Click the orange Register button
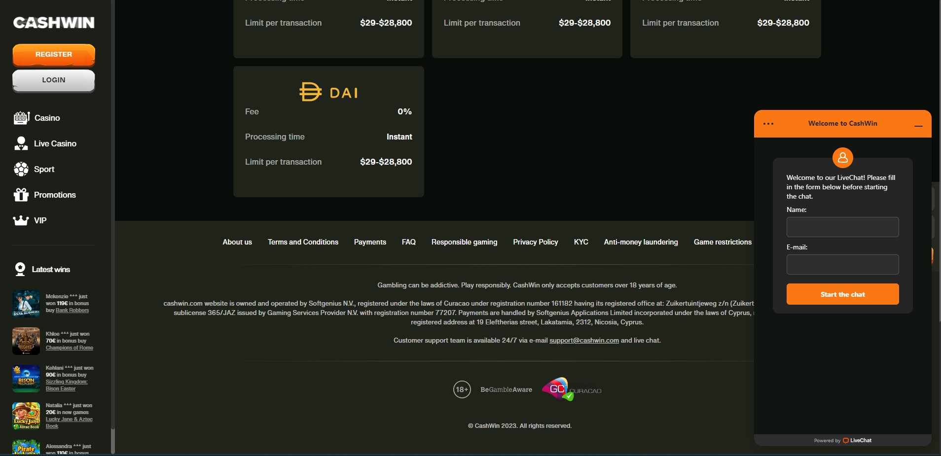 pos(54,55)
